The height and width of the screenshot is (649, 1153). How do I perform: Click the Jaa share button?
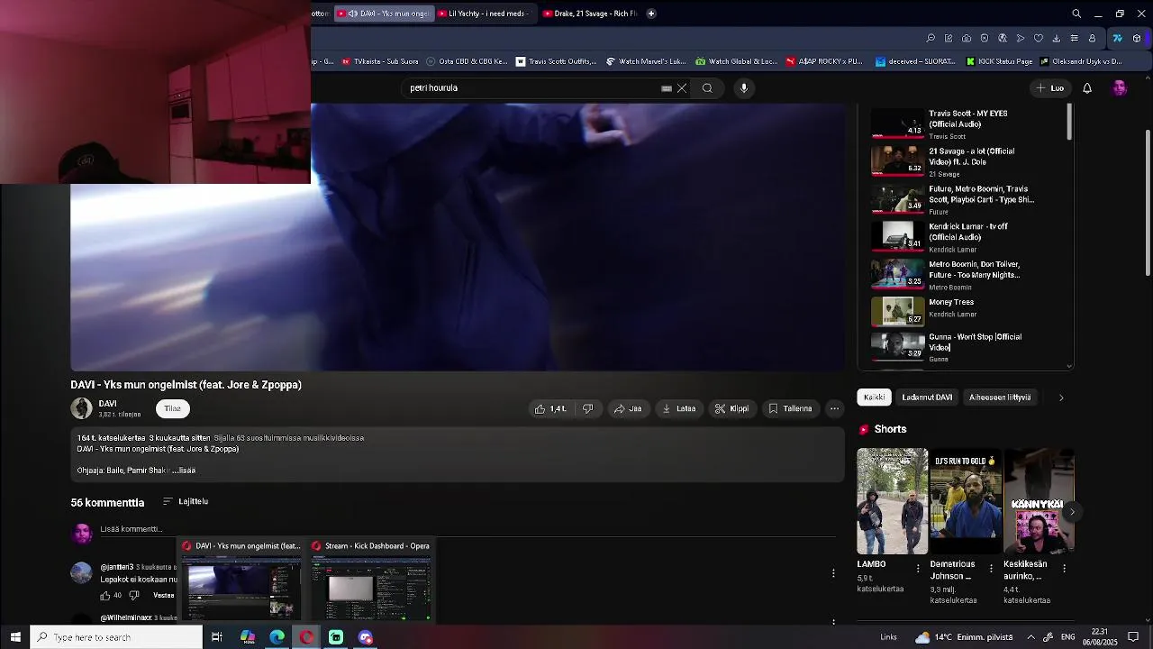point(628,408)
